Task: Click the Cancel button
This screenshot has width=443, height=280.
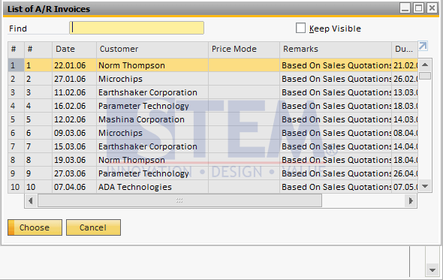Action: (93, 227)
